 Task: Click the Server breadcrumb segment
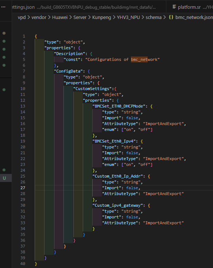click(80, 17)
